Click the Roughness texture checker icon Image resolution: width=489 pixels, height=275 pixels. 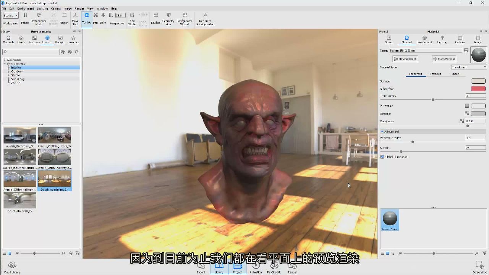tap(462, 121)
